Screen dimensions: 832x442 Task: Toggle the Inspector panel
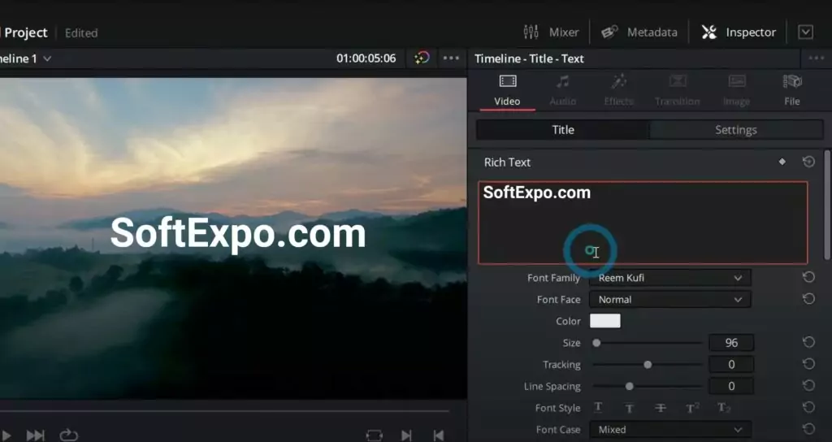coord(739,32)
